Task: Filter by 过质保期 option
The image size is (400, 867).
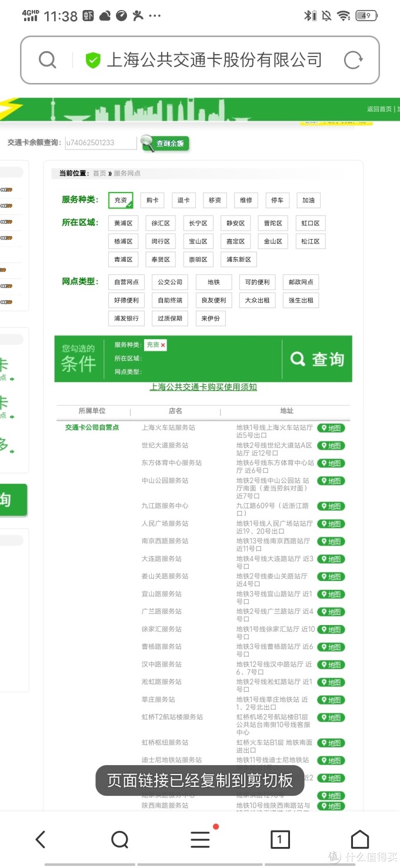Action: click(170, 318)
